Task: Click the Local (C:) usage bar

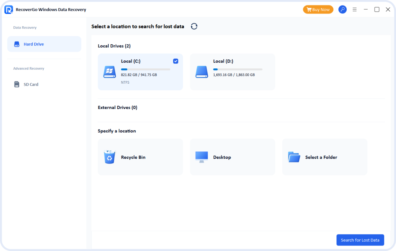Action: click(145, 69)
